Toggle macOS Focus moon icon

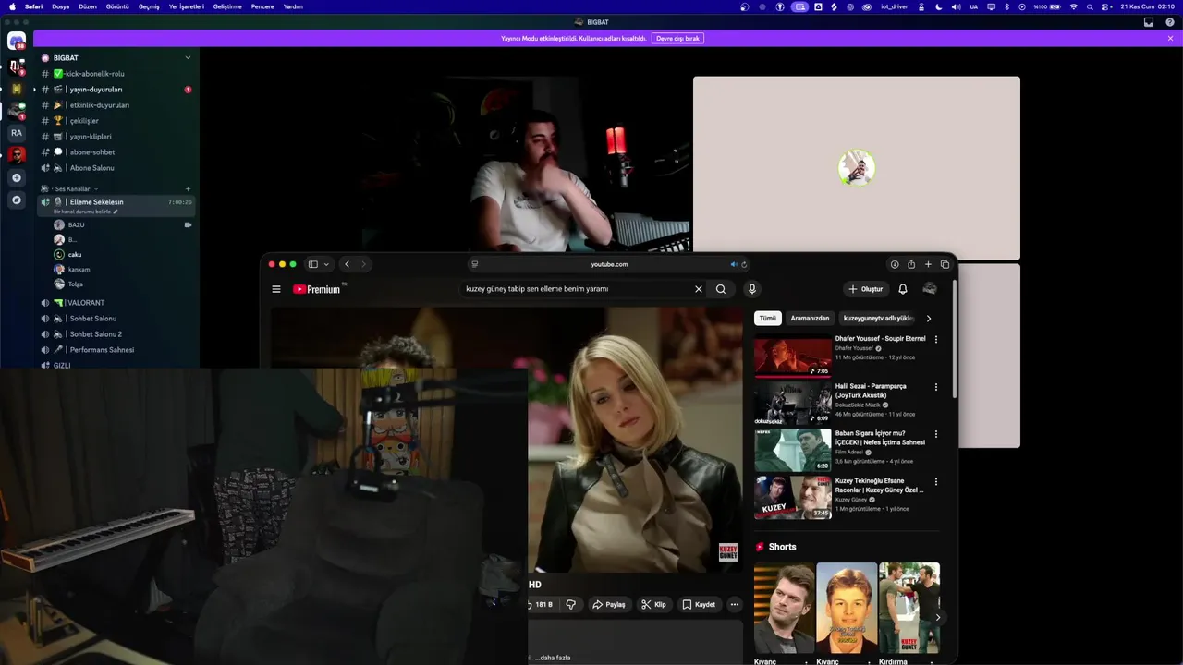pyautogui.click(x=939, y=6)
